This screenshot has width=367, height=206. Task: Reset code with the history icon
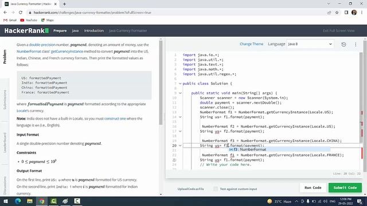343,45
